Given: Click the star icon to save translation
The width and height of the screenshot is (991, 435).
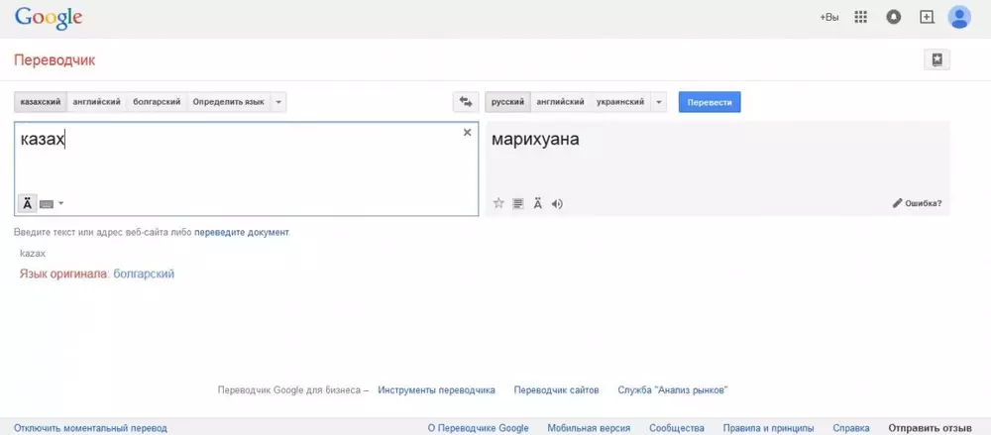Looking at the screenshot, I should (498, 204).
